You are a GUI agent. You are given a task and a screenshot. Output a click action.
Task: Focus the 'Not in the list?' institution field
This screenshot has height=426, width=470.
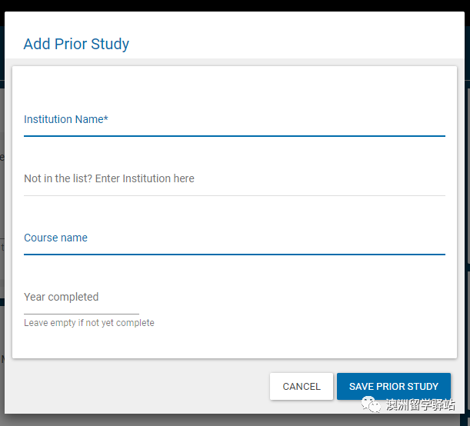point(234,179)
